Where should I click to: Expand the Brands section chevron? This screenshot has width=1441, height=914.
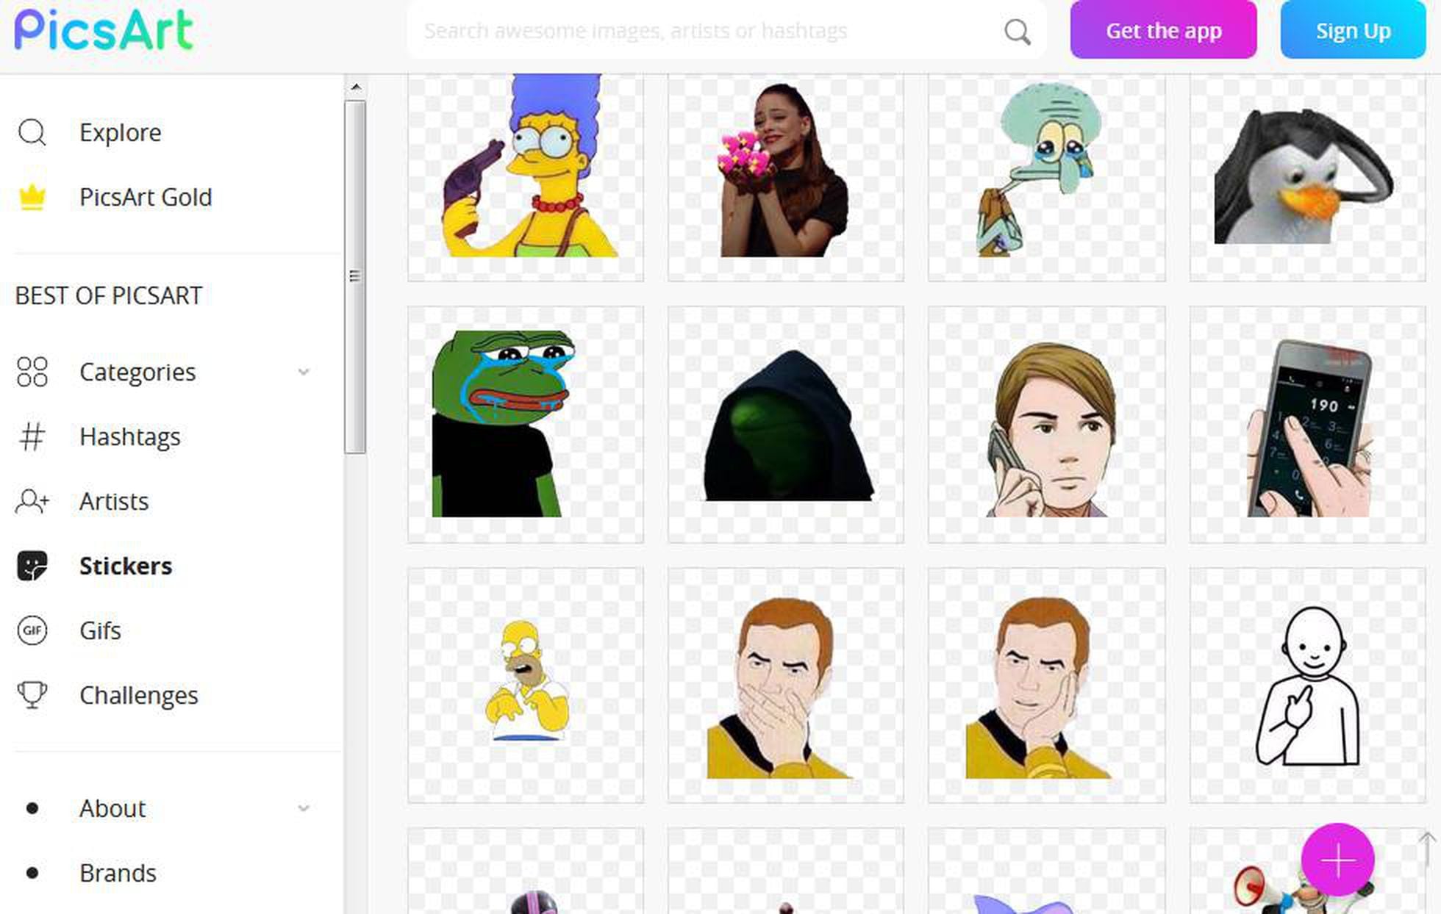(x=302, y=871)
